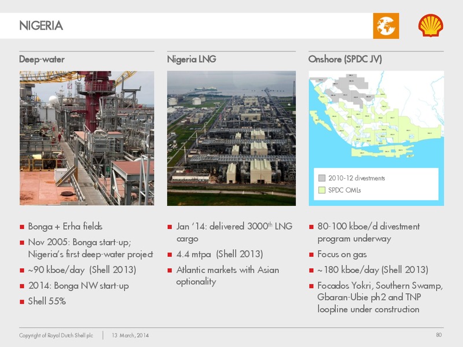Click the Nigeria LNG heading
Image resolution: width=463 pixels, height=347 pixels.
(x=192, y=60)
